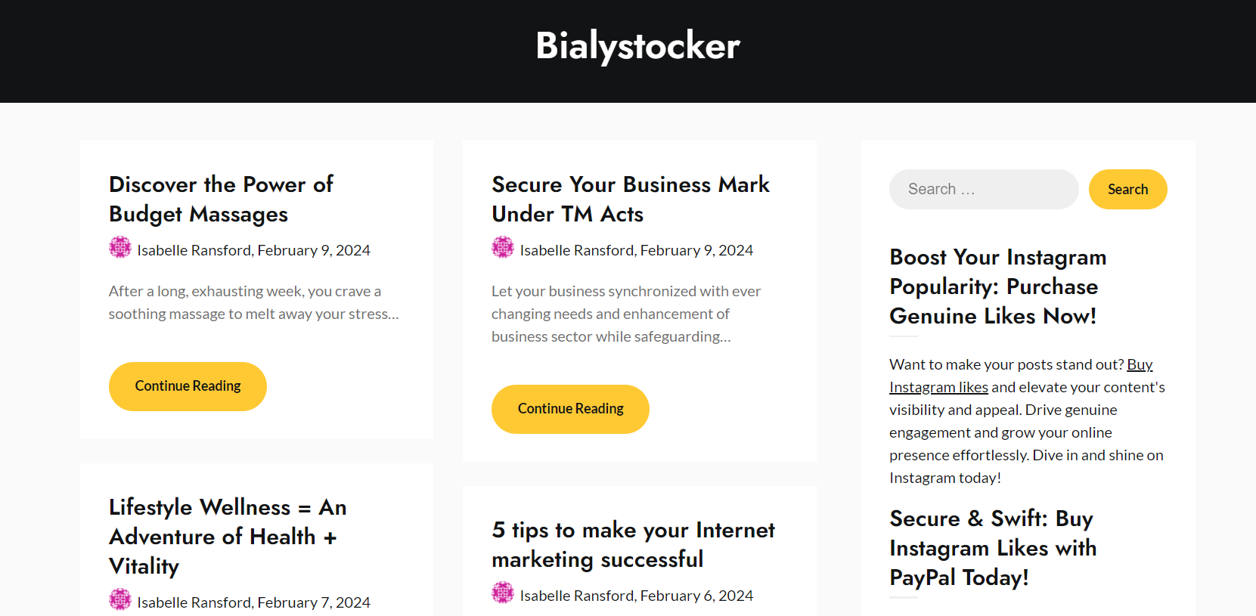Click Isabelle Ransford on Business Mark post
Screen dimensions: 1256x616
(577, 250)
